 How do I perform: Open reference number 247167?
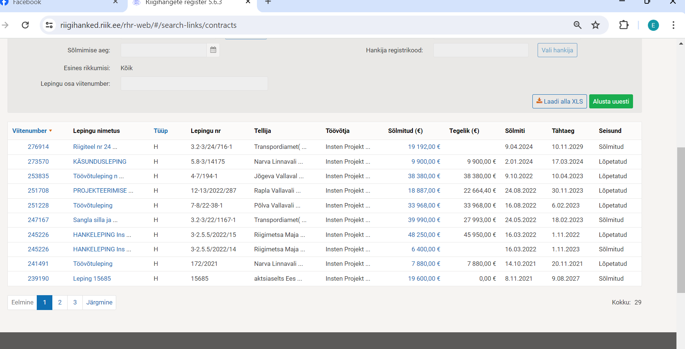pyautogui.click(x=38, y=220)
